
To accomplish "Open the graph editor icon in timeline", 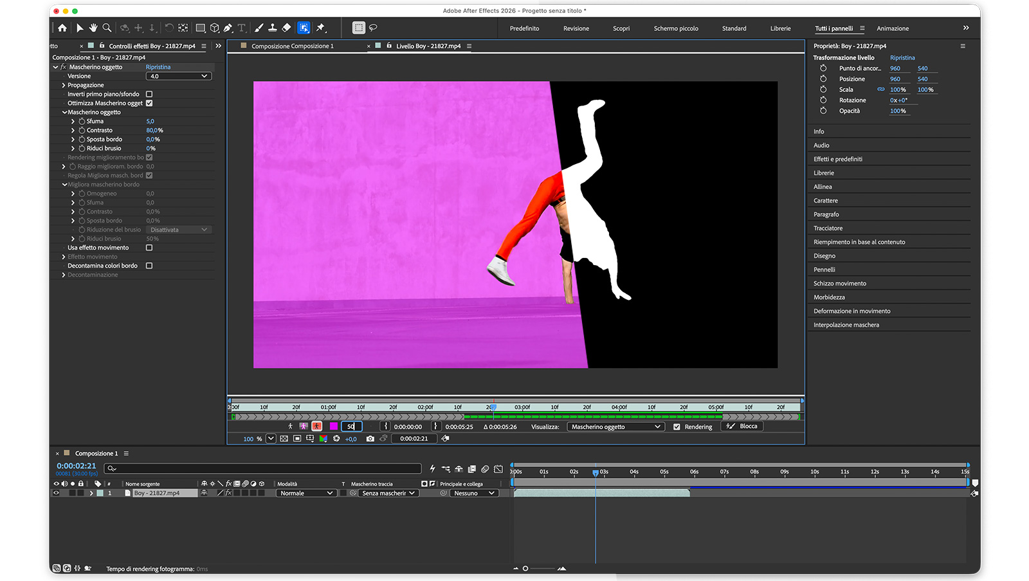I will [498, 469].
